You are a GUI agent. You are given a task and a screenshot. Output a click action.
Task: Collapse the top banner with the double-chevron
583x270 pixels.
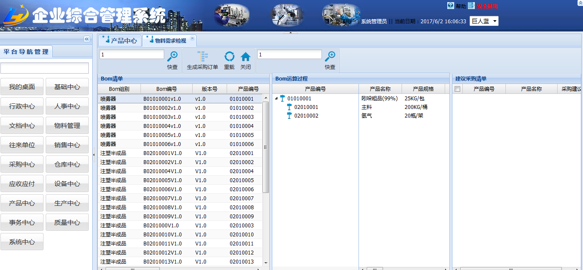point(580,3)
